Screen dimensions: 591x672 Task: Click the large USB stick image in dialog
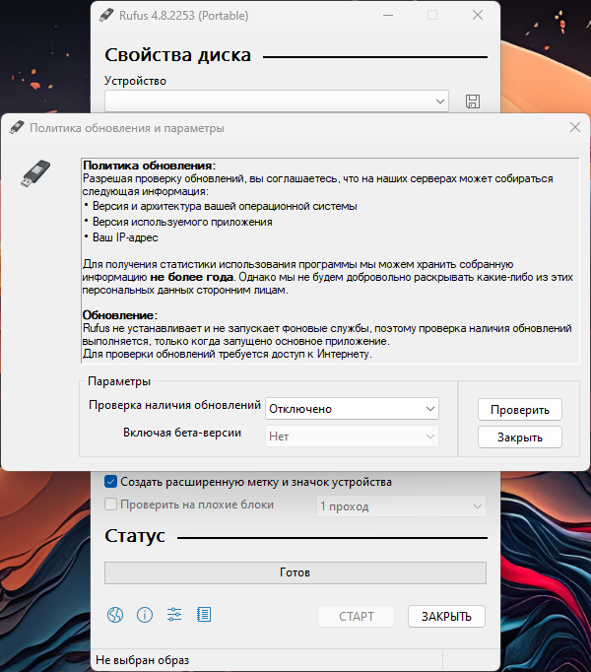click(35, 173)
